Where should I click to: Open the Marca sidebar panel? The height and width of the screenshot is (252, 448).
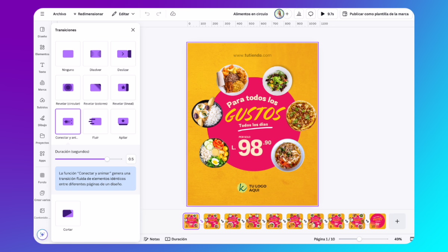point(42,85)
